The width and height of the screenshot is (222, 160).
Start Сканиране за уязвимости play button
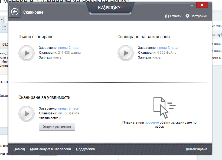click(x=27, y=114)
